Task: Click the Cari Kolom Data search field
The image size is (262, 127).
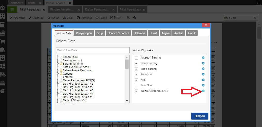Action: pyautogui.click(x=93, y=50)
